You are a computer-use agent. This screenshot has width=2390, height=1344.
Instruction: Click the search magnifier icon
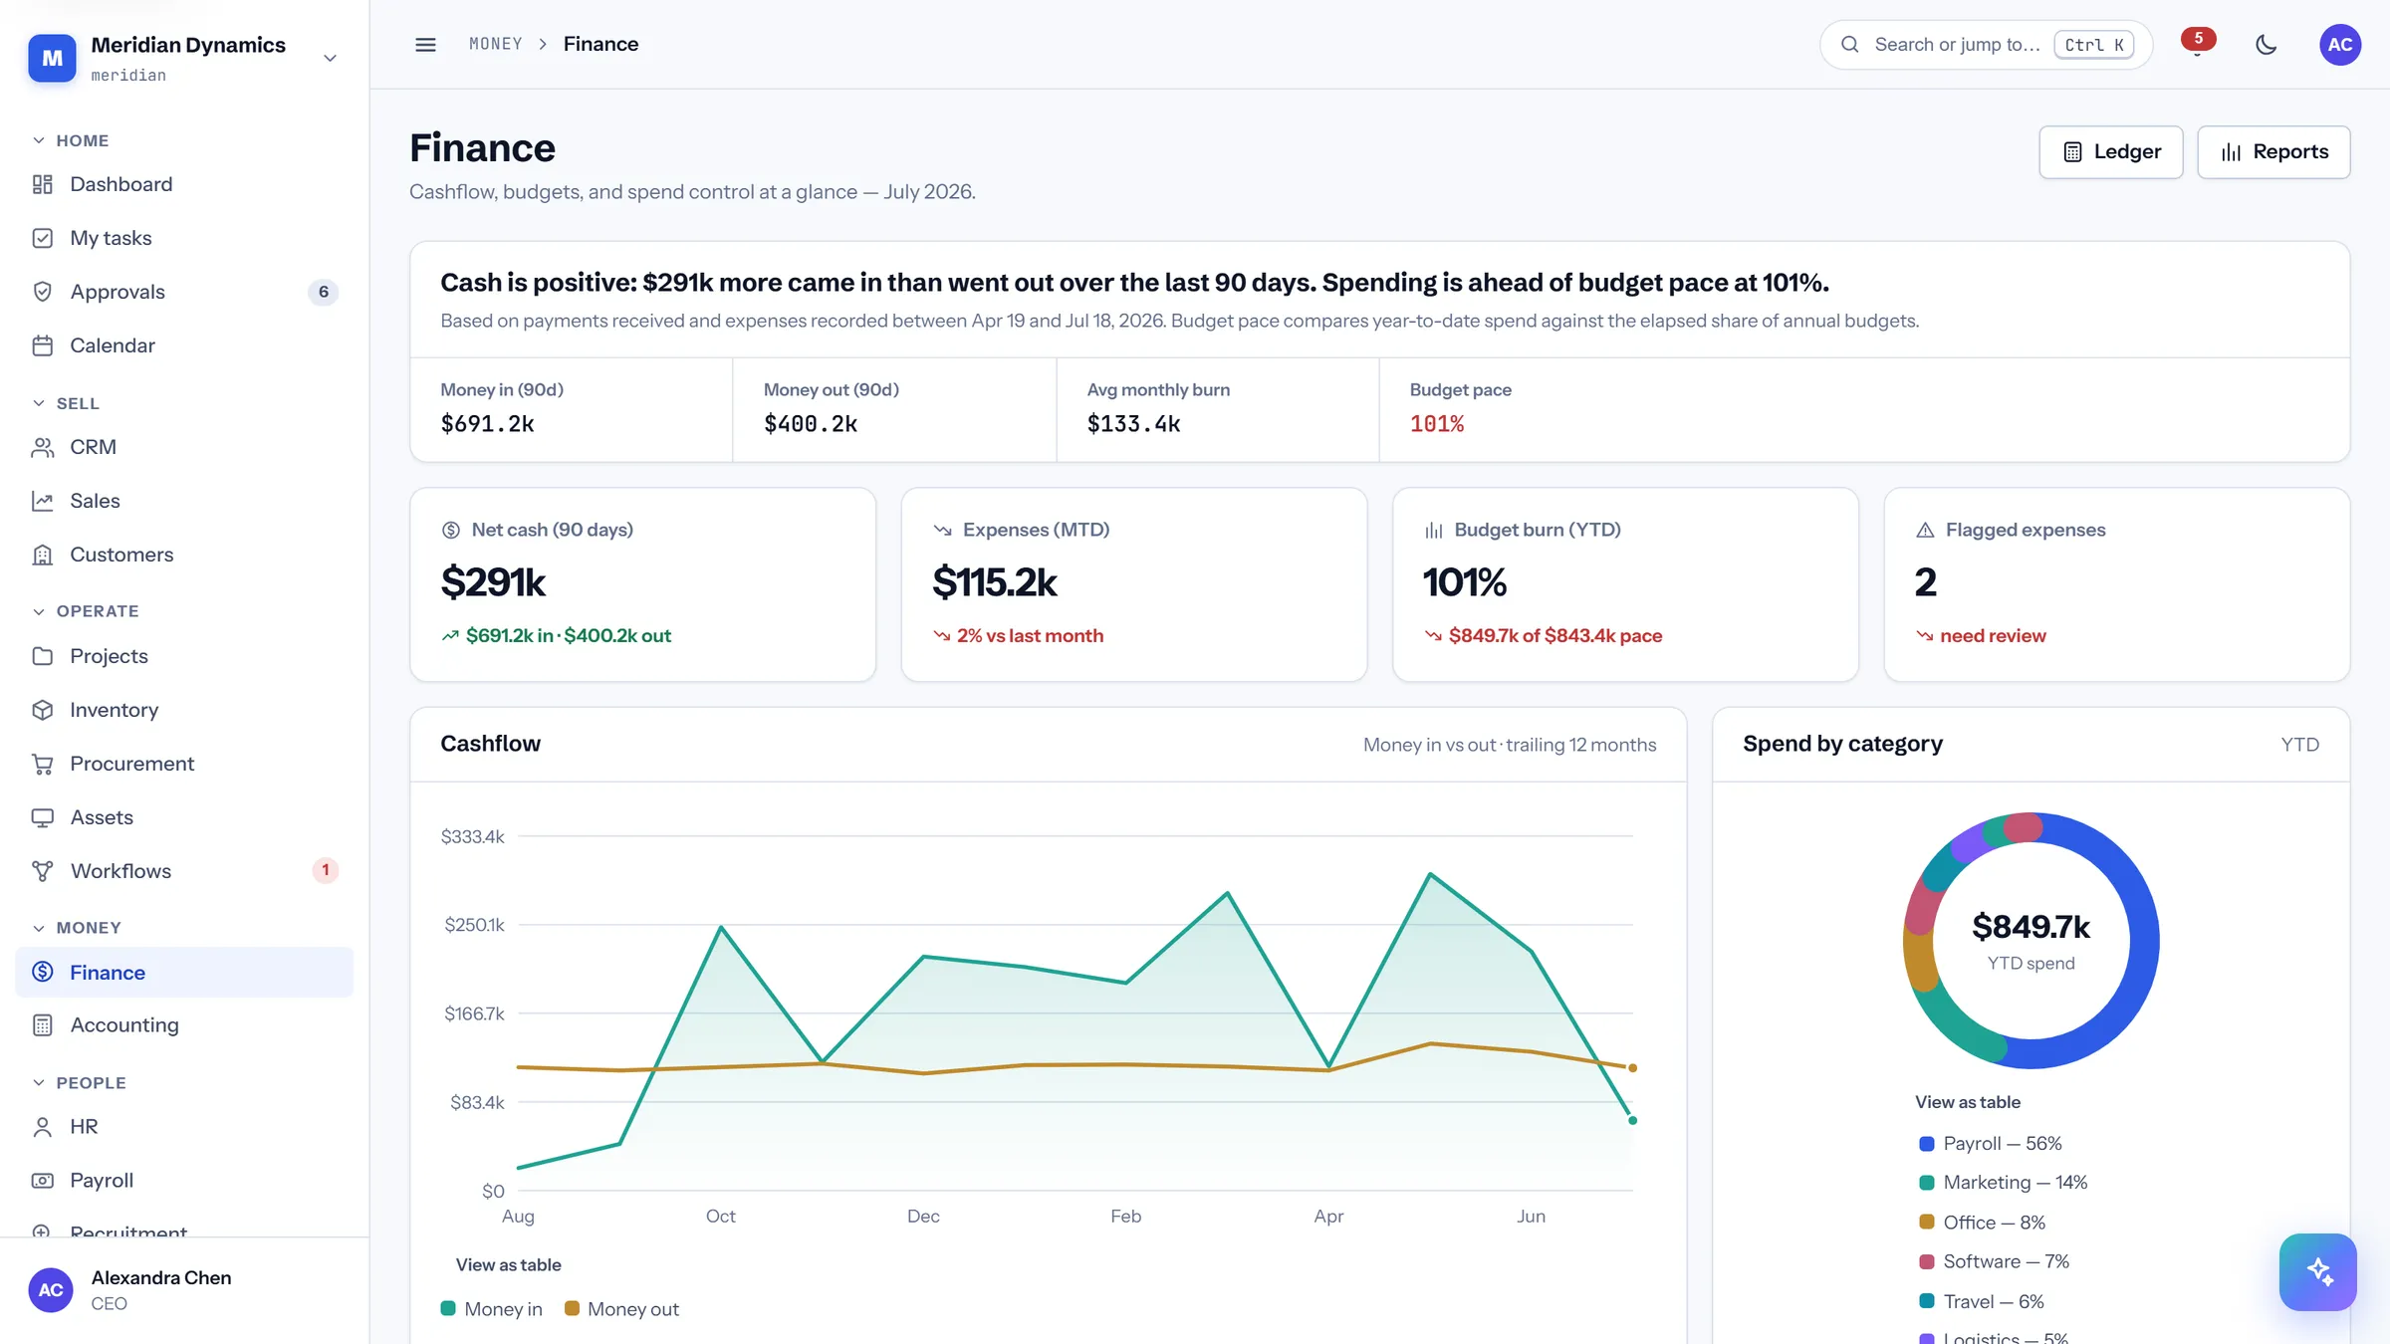[1849, 45]
